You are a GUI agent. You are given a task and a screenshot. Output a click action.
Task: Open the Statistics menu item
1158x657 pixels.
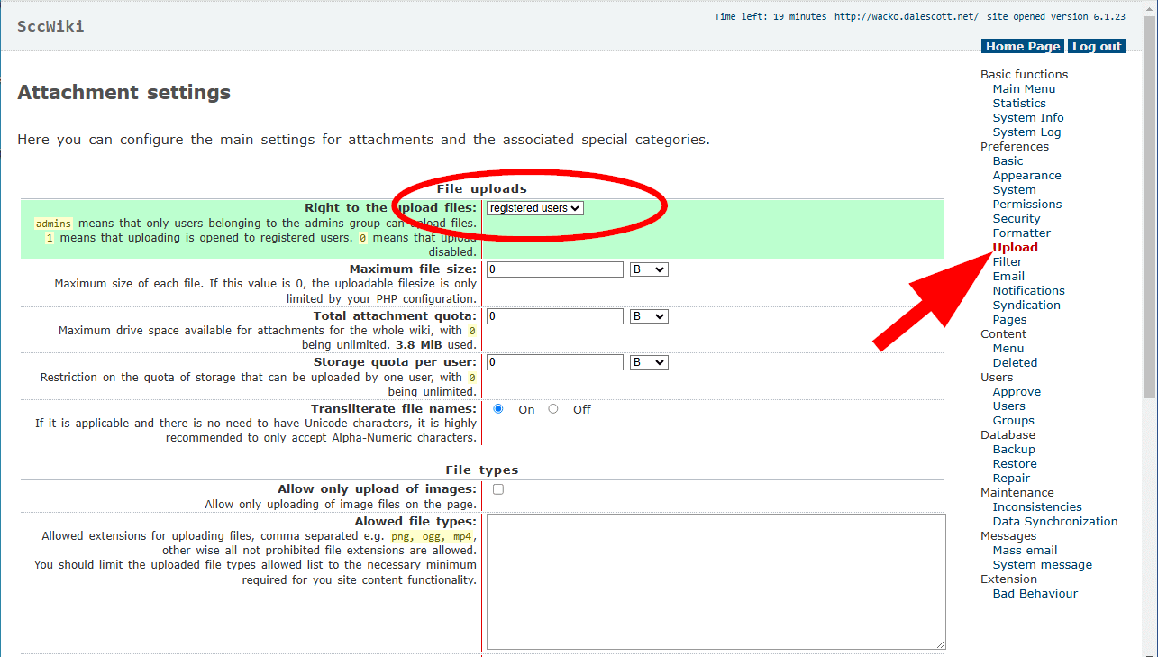pyautogui.click(x=1019, y=104)
